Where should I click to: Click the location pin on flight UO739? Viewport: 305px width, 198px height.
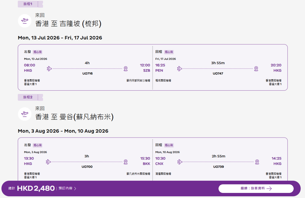coord(257,162)
